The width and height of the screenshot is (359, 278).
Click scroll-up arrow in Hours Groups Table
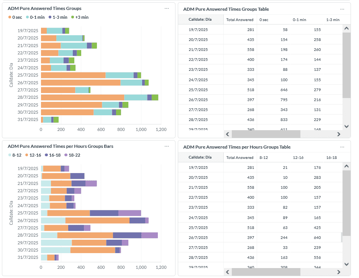tap(346, 166)
